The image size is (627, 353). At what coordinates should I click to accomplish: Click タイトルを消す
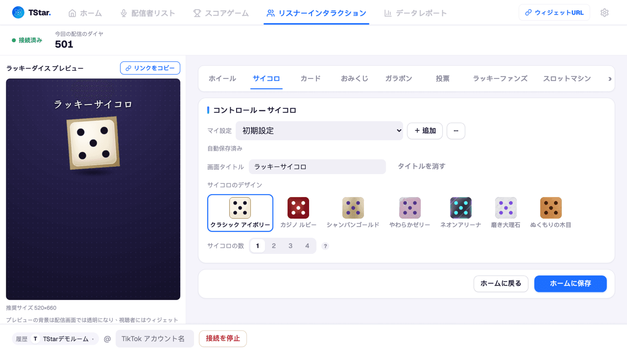point(422,166)
